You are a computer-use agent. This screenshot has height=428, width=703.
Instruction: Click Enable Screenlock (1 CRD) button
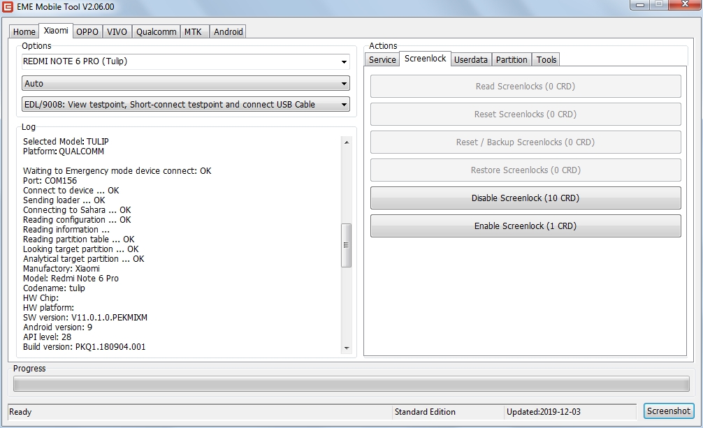tap(526, 226)
